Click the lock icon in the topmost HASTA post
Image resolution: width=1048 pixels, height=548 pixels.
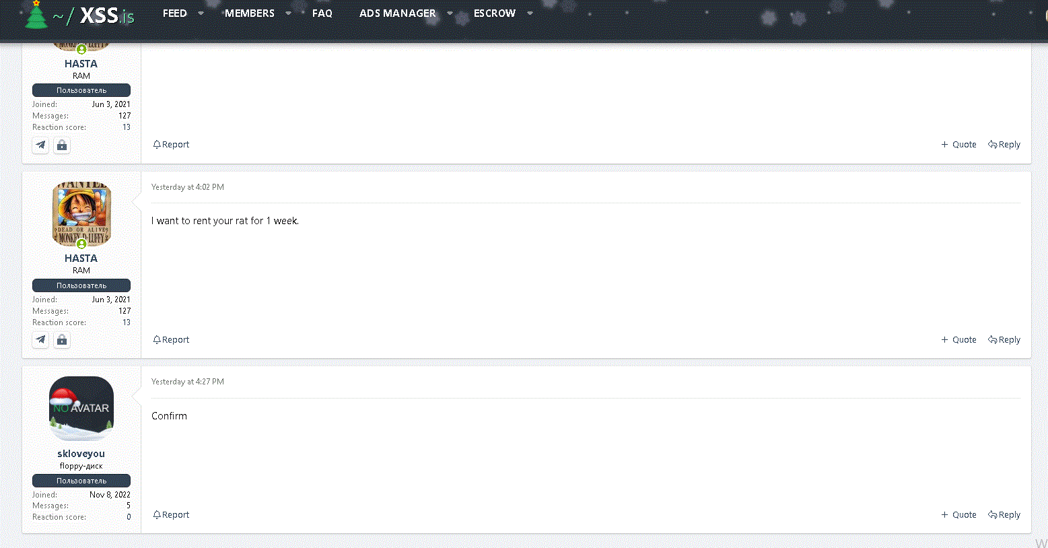(62, 145)
